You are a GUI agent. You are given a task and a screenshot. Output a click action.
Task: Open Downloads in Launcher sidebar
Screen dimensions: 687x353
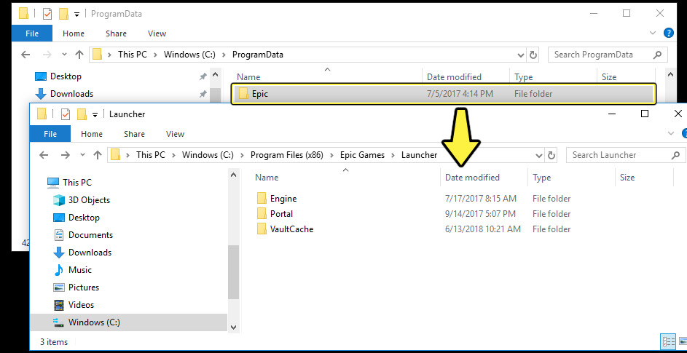(x=82, y=253)
